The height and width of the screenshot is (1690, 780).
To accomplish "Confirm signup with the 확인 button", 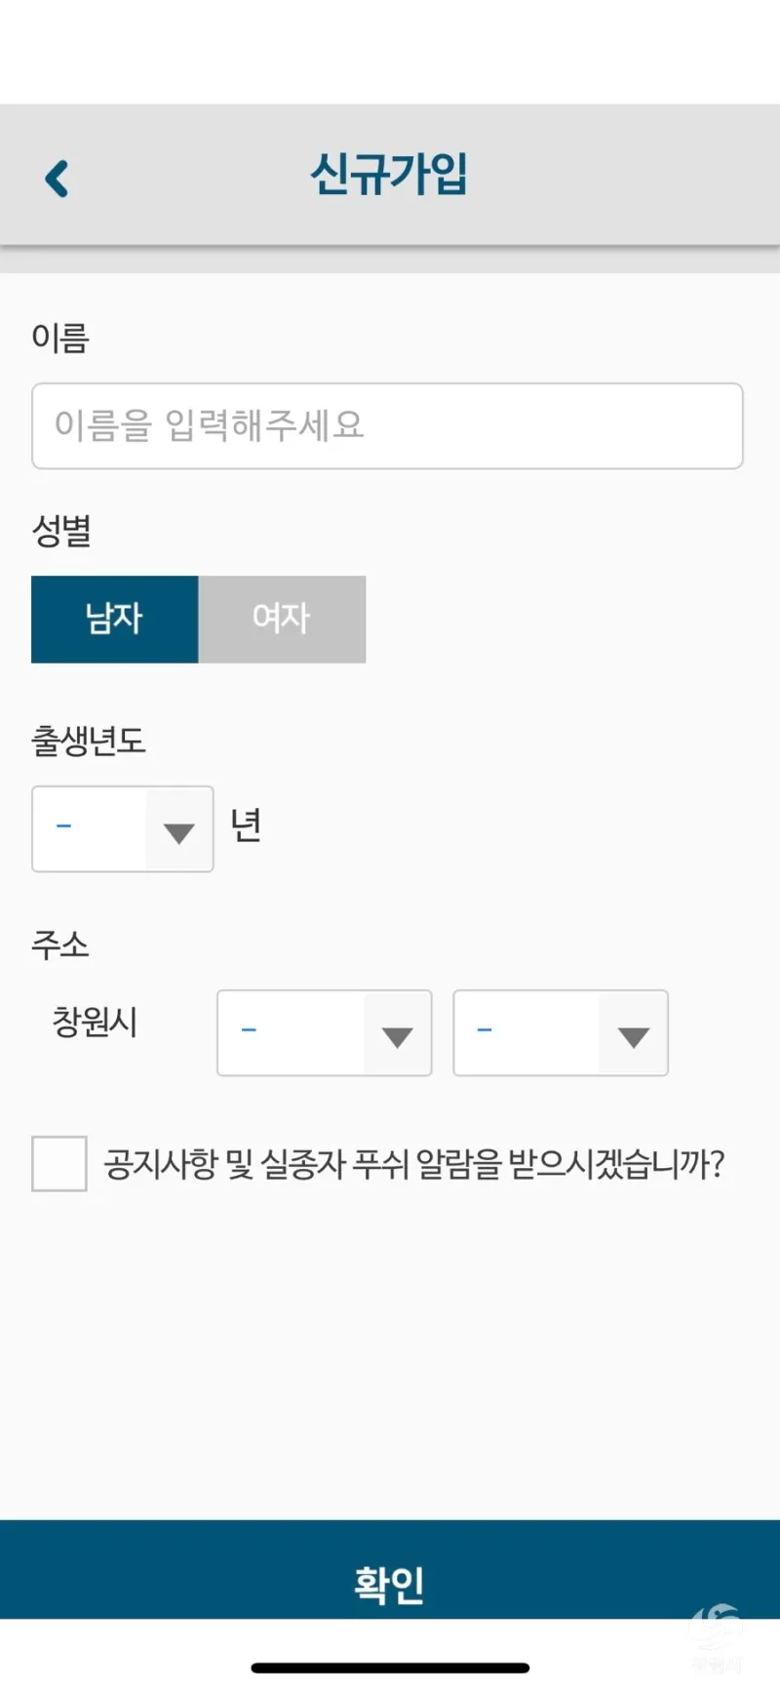I will [x=390, y=1569].
